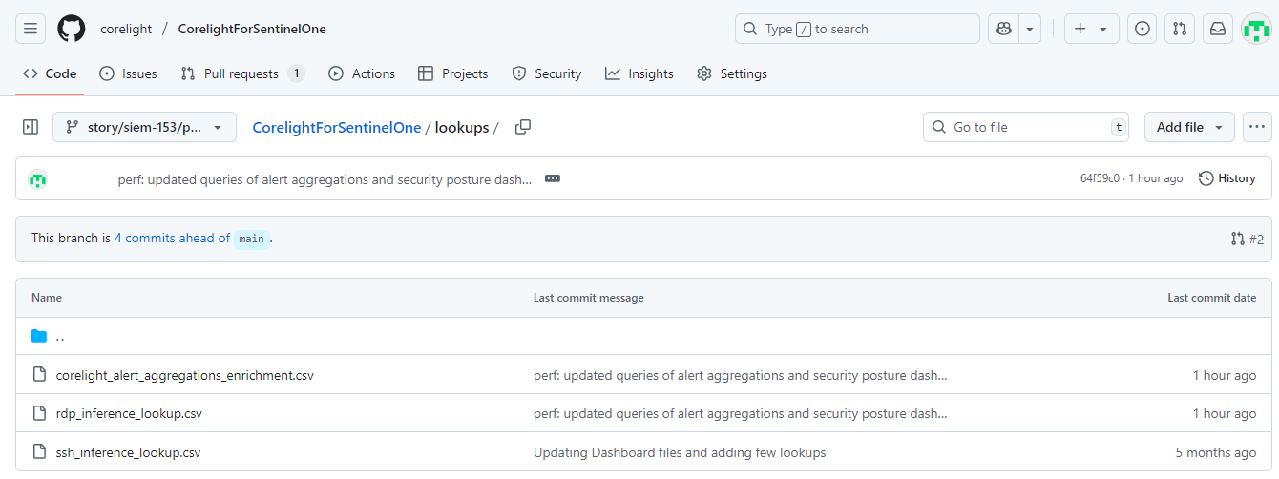Open commit 64f59c0 hash link
Image resolution: width=1279 pixels, height=479 pixels.
[1100, 178]
